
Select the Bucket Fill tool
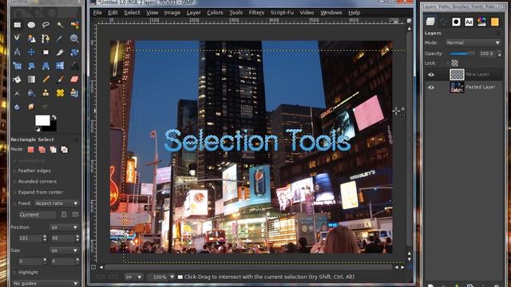coord(17,80)
